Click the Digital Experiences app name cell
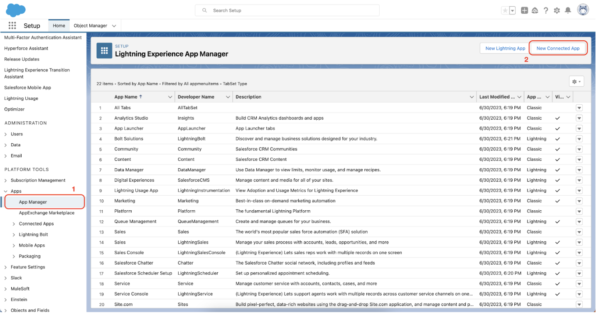The width and height of the screenshot is (599, 315). click(134, 180)
